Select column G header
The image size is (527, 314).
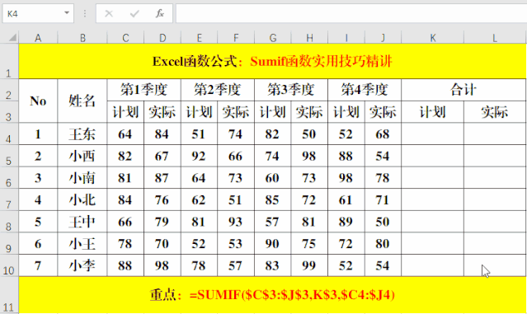click(x=273, y=38)
